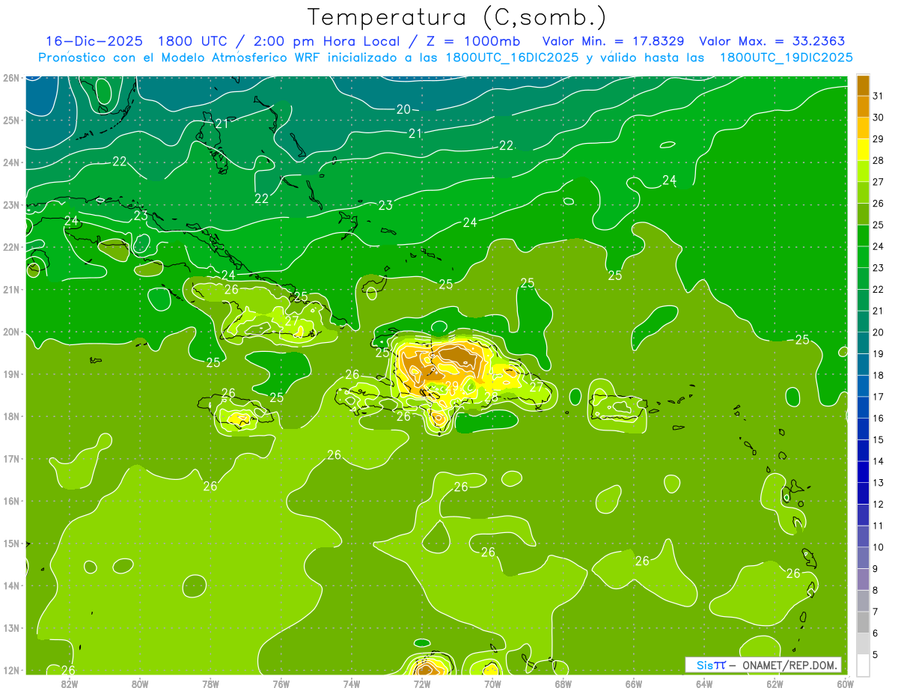
Task: Click the white swatch below 5 on color bar
Action: point(863,665)
